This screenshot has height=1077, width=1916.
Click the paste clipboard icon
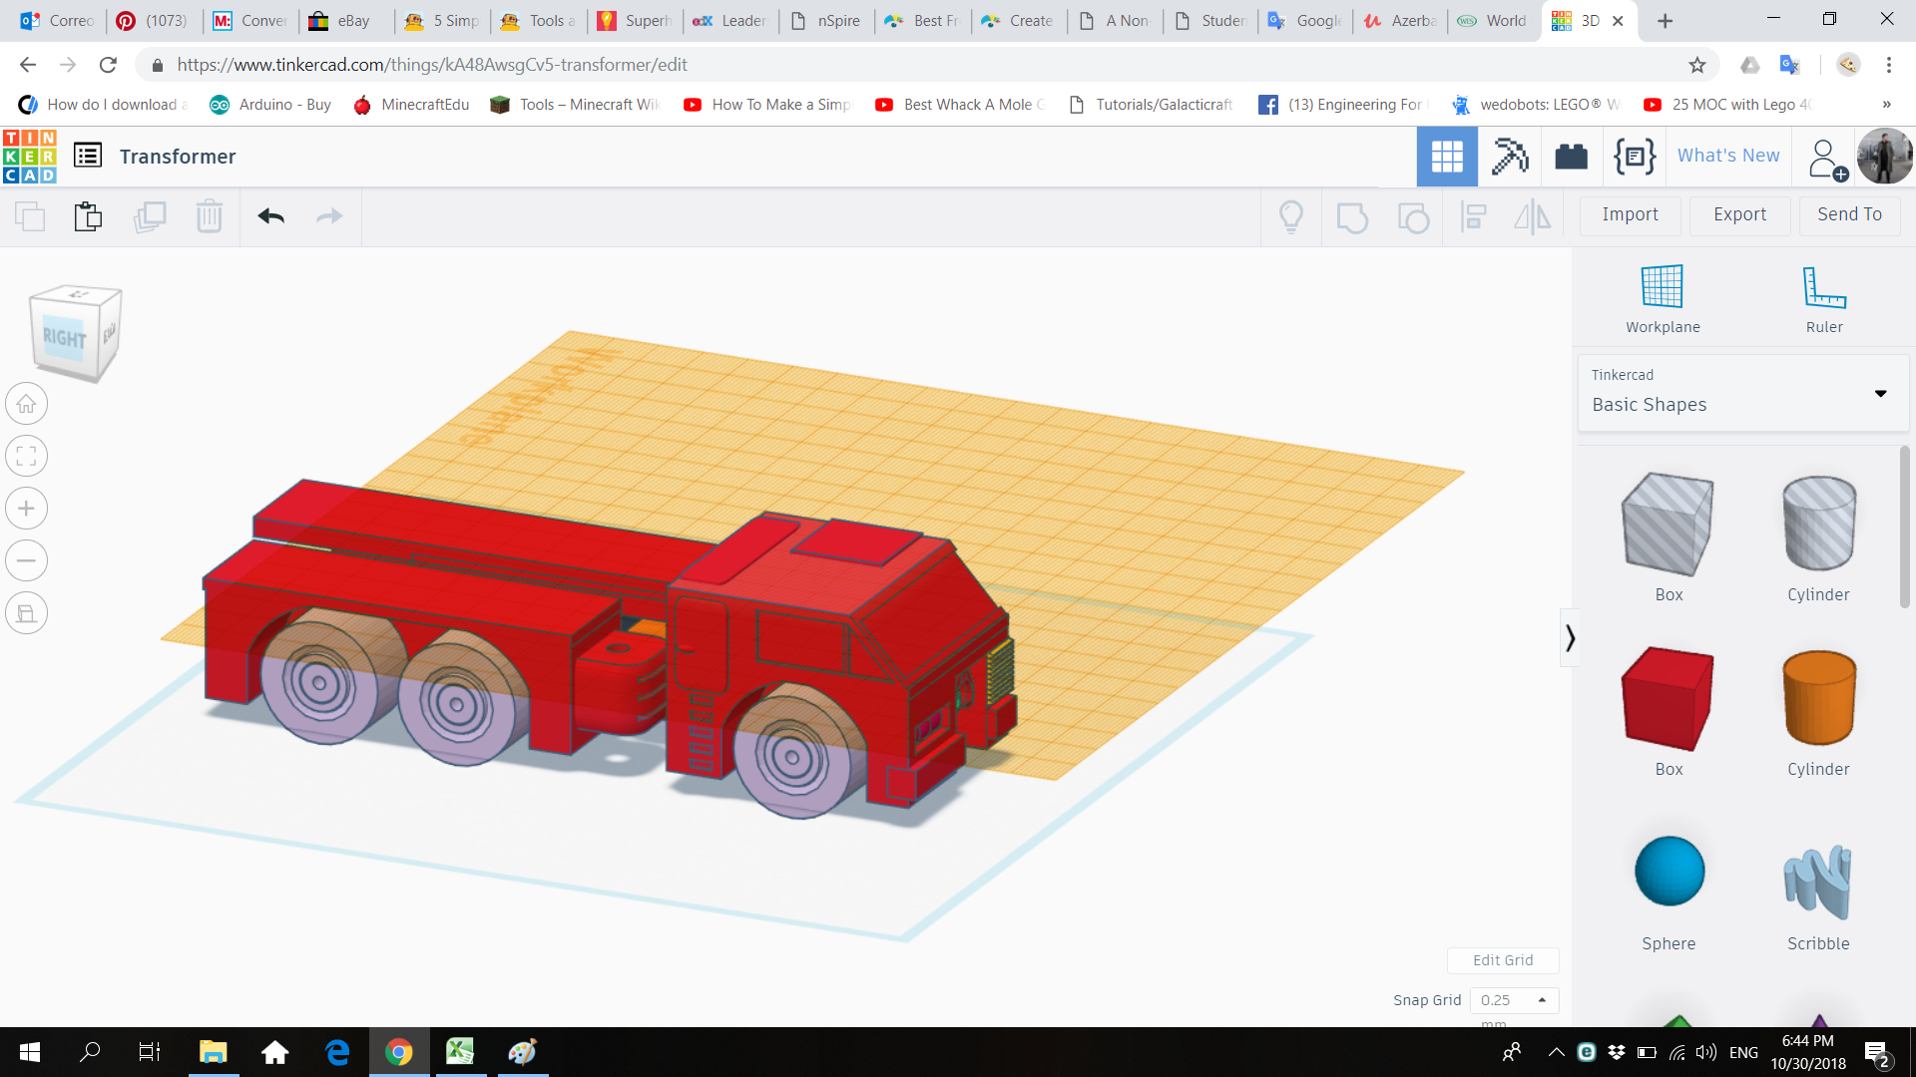tap(88, 216)
